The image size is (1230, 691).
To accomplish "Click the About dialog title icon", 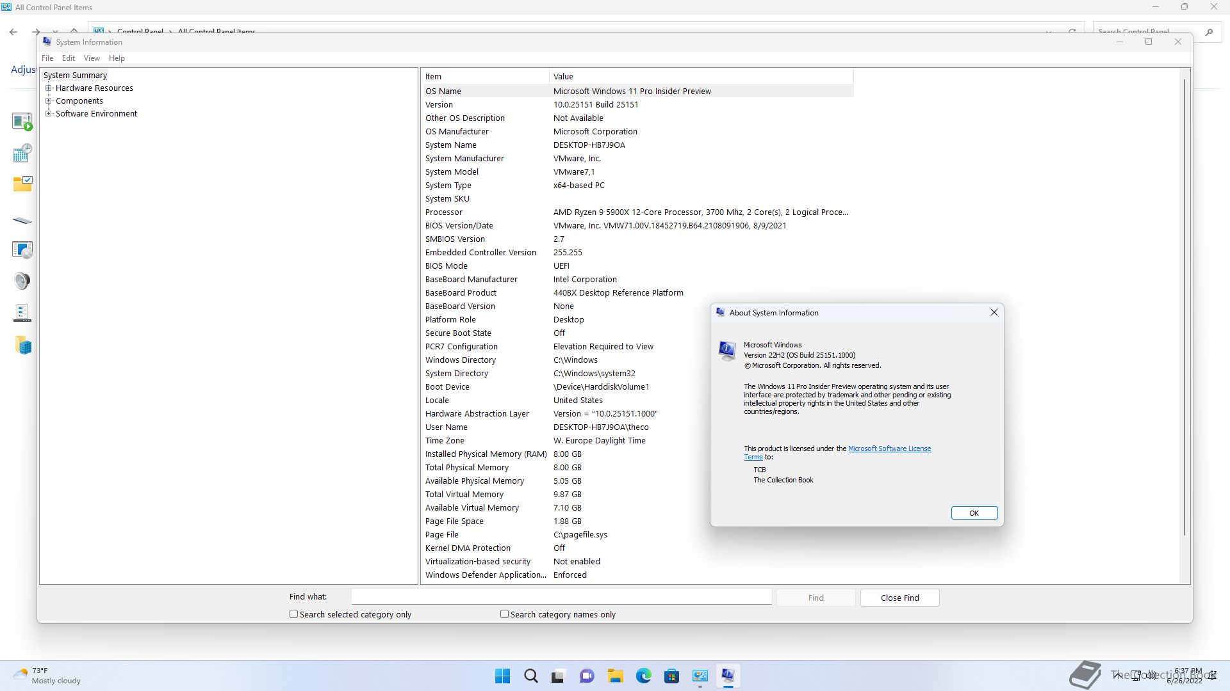I will coord(720,312).
